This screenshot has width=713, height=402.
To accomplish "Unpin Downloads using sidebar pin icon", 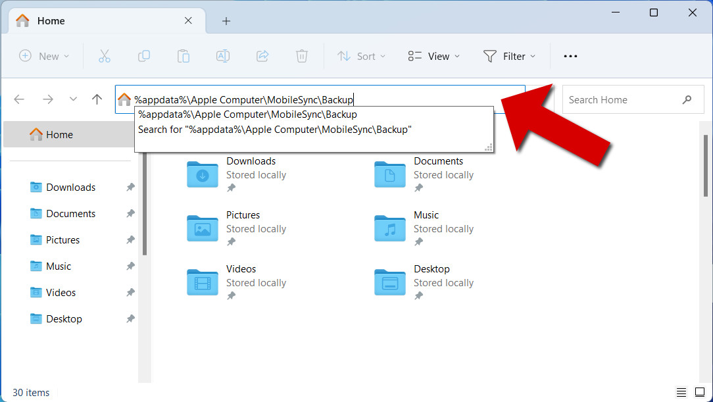I will pos(130,187).
